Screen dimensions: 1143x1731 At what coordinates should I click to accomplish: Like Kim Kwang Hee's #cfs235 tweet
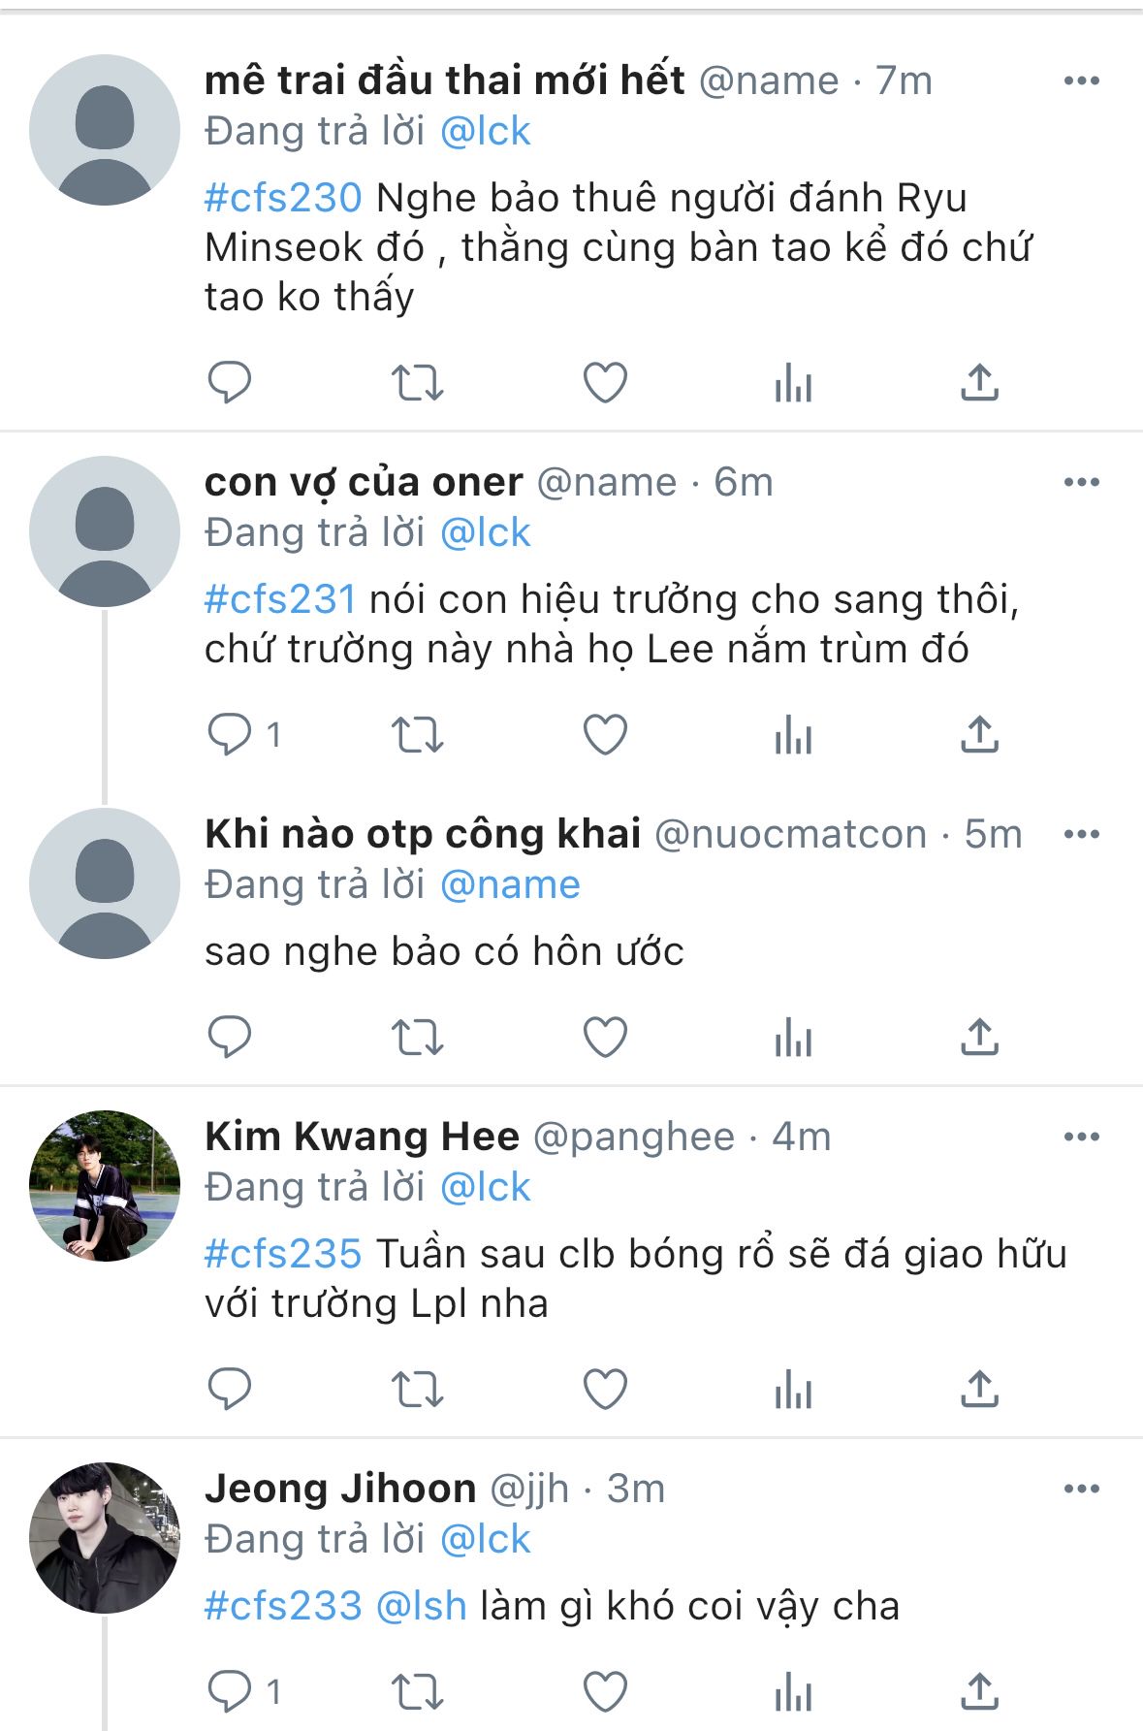click(605, 1389)
